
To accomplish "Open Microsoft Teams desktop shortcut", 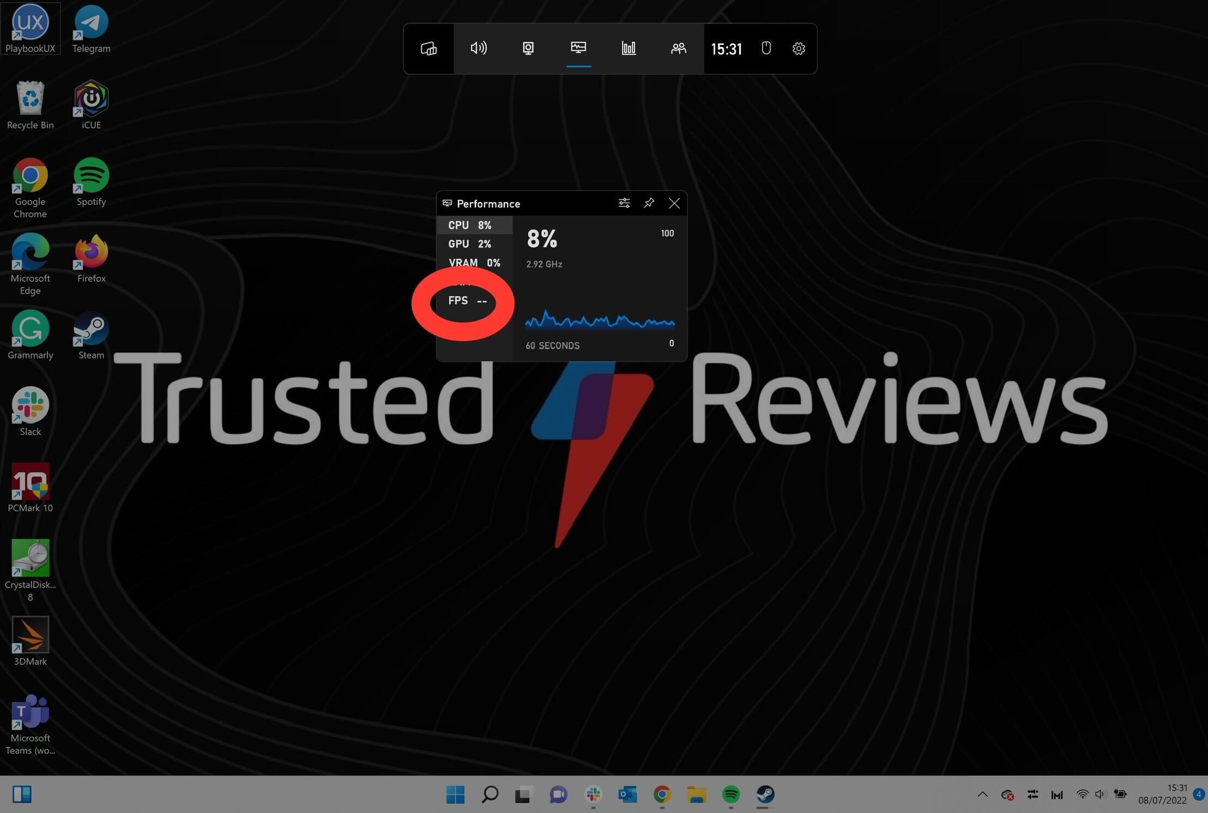I will (x=31, y=724).
